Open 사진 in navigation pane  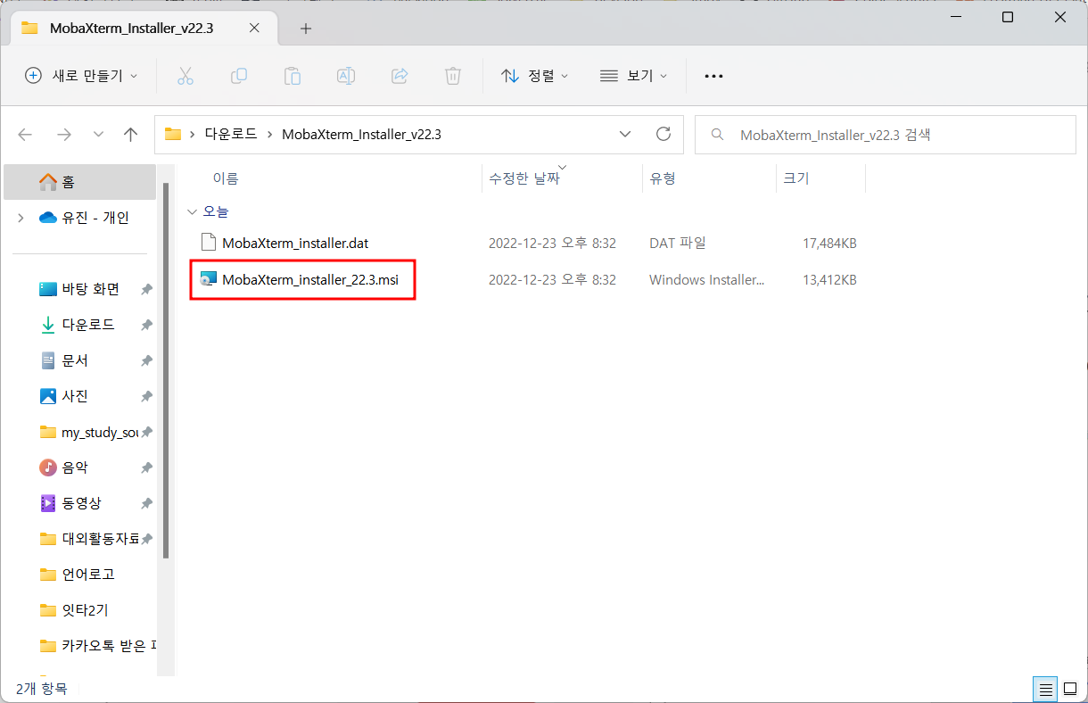pyautogui.click(x=75, y=396)
